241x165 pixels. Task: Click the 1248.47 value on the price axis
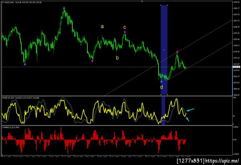pyautogui.click(x=237, y=27)
